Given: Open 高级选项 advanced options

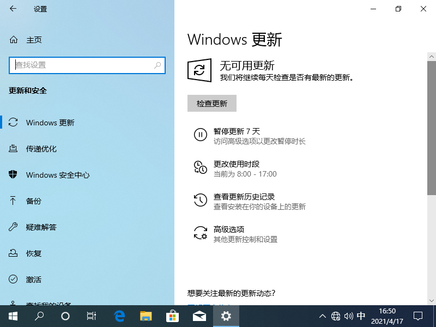Looking at the screenshot, I should click(x=229, y=229).
